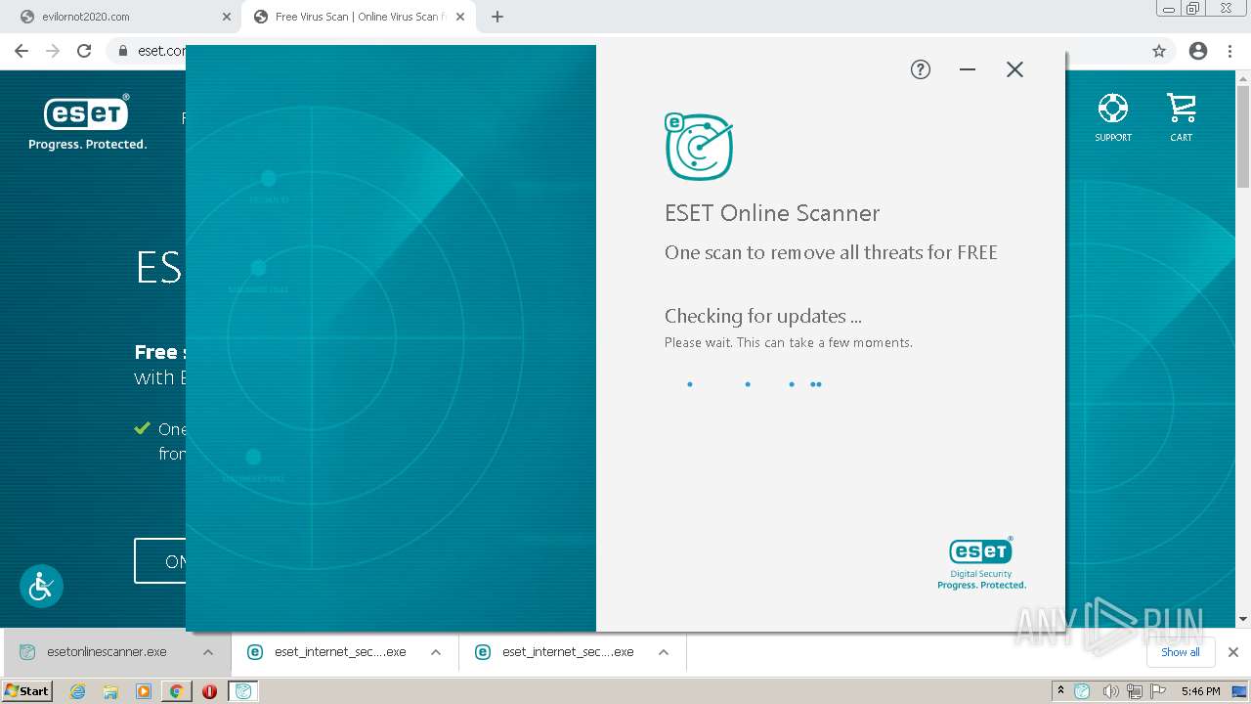This screenshot has height=704, width=1251.
Task: Expand options for the second eset_internet_sec download
Action: (664, 652)
